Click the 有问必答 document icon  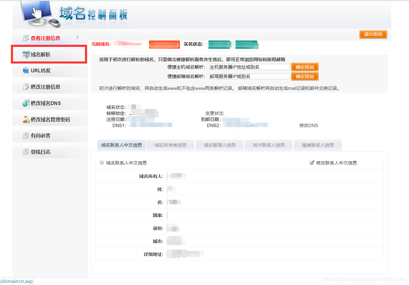point(27,136)
